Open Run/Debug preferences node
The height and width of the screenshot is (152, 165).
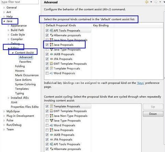(x=14, y=125)
